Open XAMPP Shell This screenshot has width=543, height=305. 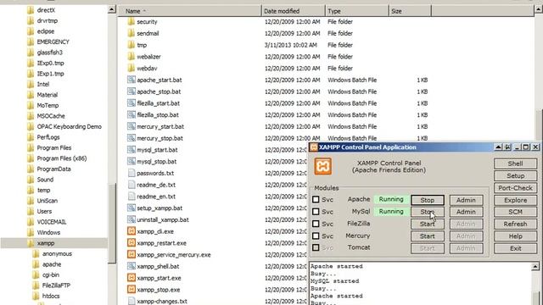click(515, 164)
